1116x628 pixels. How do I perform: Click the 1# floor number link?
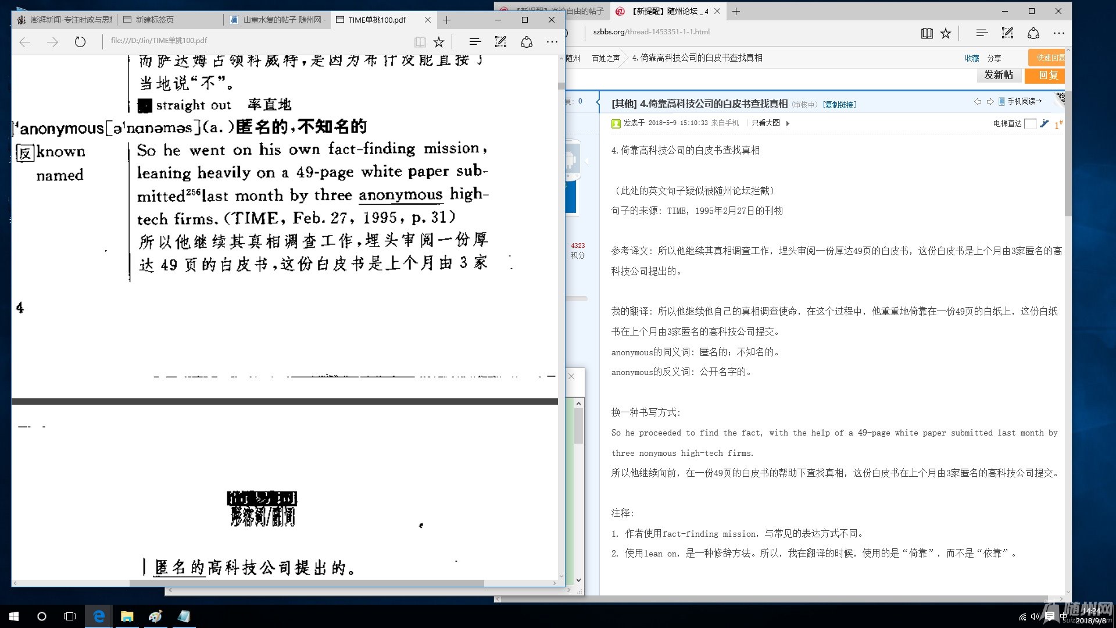1058,124
